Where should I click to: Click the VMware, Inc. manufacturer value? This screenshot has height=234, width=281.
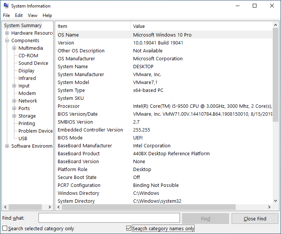point(147,74)
